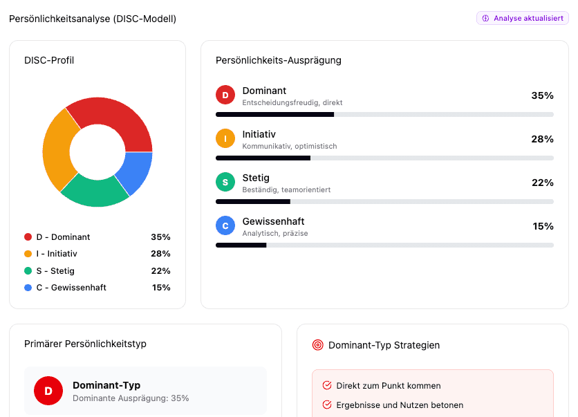Click the Ergebnisse und Nutzen betonen strategy
The height and width of the screenshot is (417, 578).
400,405
